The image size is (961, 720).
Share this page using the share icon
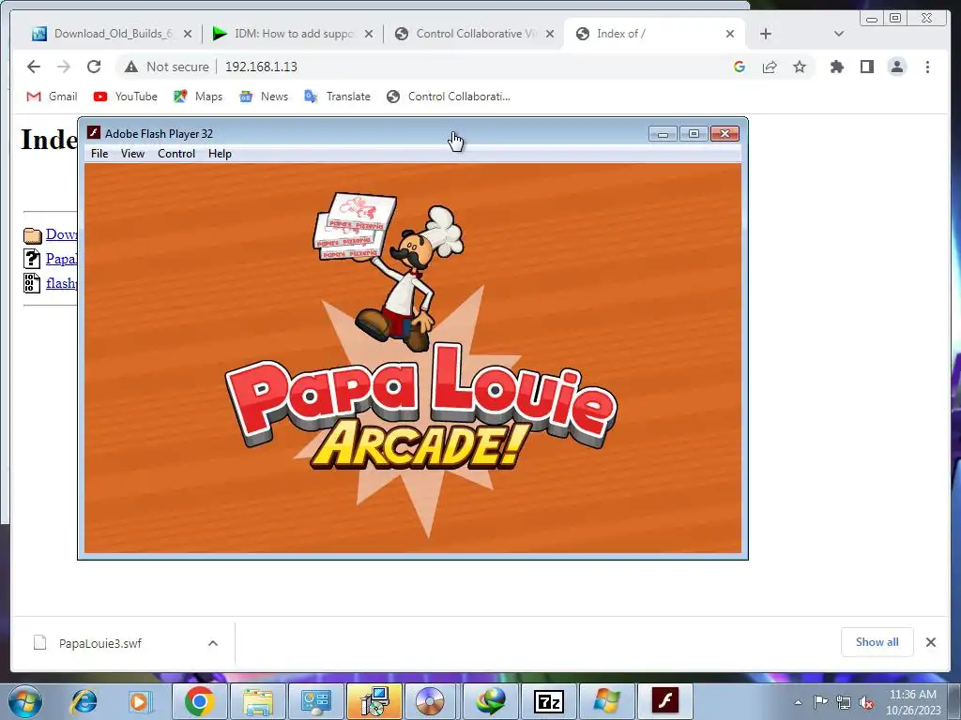tap(770, 67)
